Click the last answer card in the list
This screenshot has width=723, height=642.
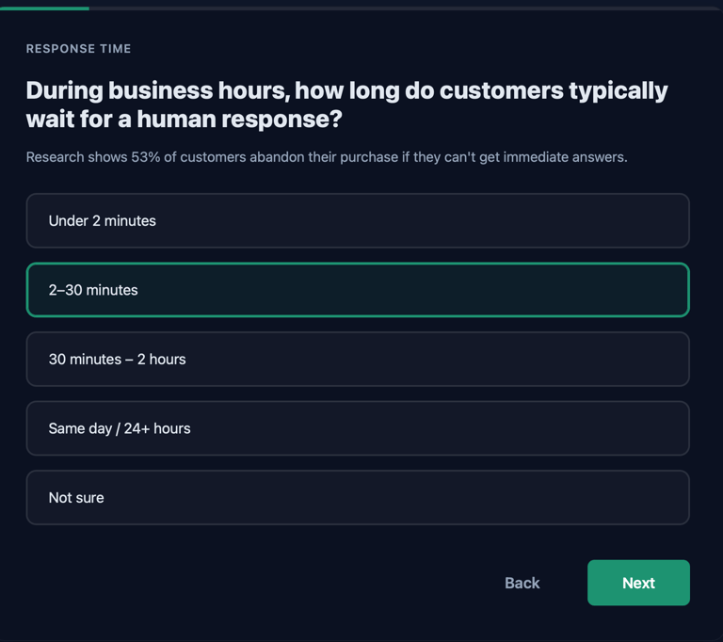tap(358, 497)
